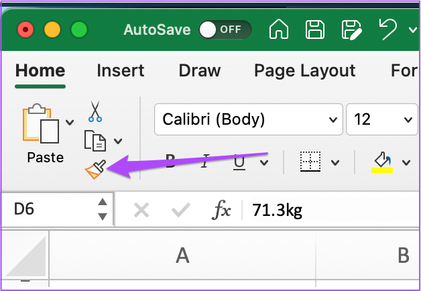The width and height of the screenshot is (421, 291).
Task: Open the Insert ribbon tab
Action: (120, 71)
